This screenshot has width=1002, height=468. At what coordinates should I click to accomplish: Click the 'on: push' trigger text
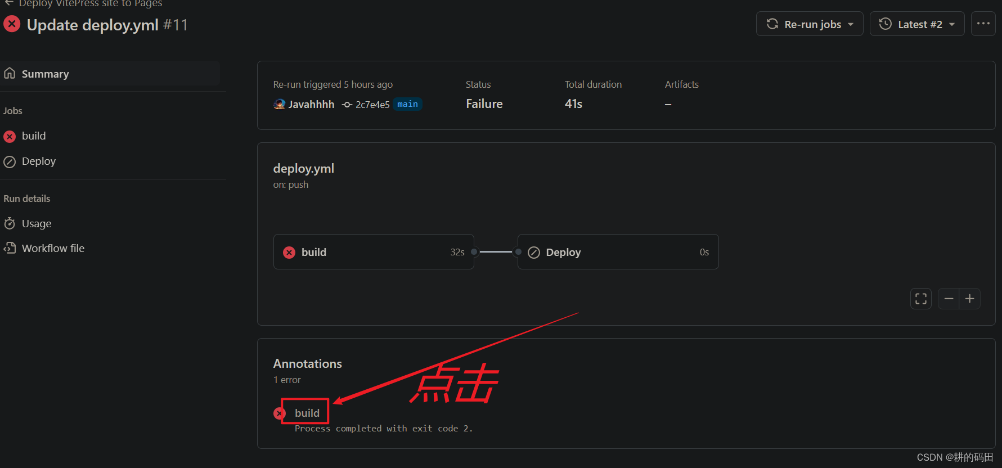(x=291, y=184)
